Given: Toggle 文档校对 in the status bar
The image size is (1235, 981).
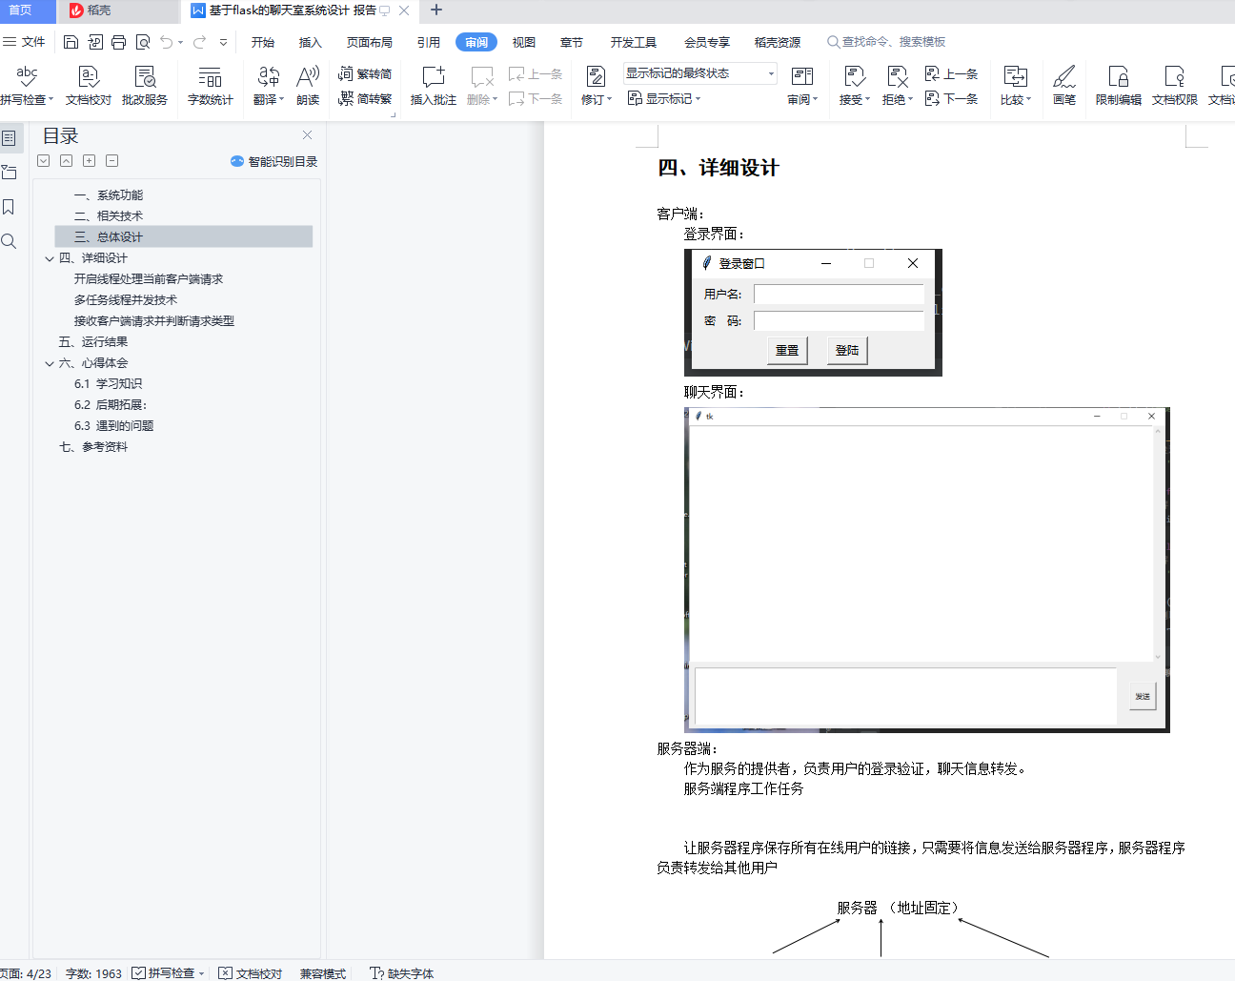Looking at the screenshot, I should point(251,973).
